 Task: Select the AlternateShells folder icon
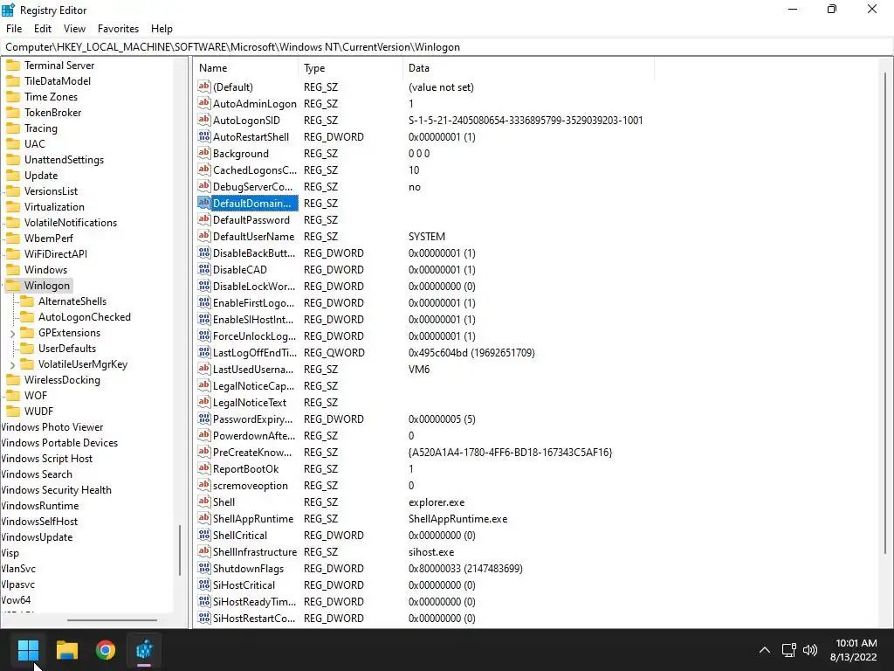tap(27, 301)
